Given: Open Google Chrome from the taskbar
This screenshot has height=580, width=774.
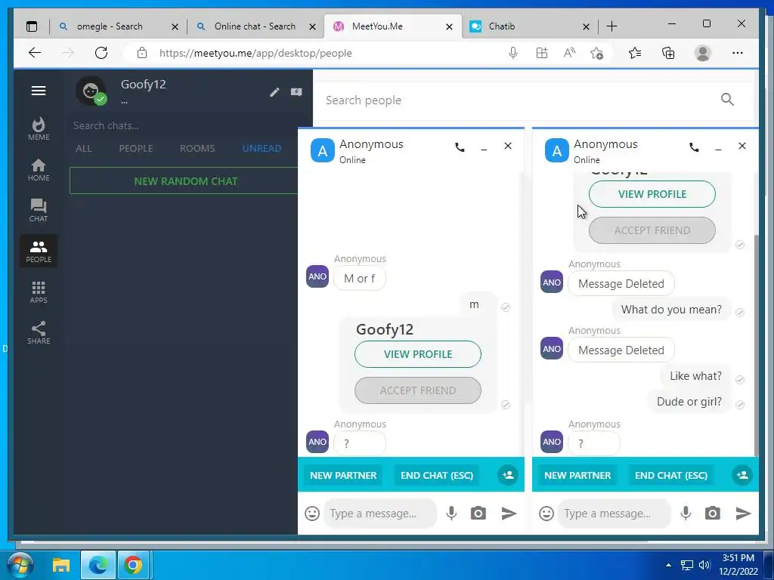Looking at the screenshot, I should pos(132,565).
